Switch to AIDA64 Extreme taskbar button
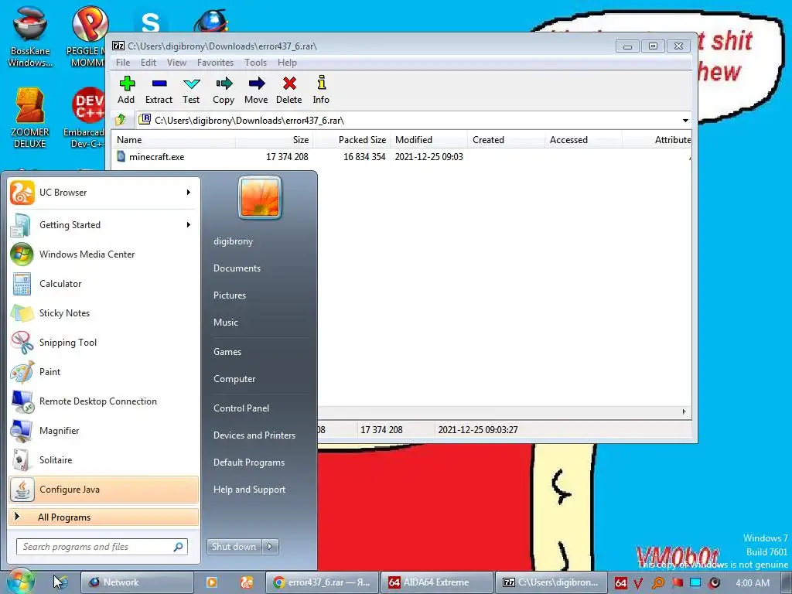 436,582
